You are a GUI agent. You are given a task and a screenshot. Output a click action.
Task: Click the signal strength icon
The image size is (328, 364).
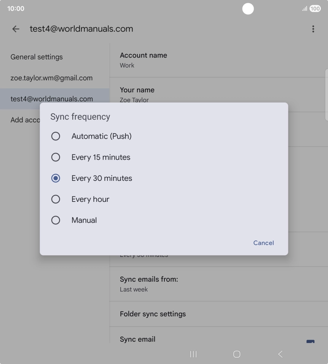[x=304, y=8]
